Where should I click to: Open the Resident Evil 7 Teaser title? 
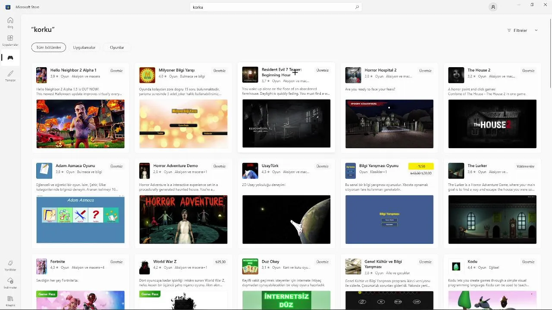pos(282,72)
